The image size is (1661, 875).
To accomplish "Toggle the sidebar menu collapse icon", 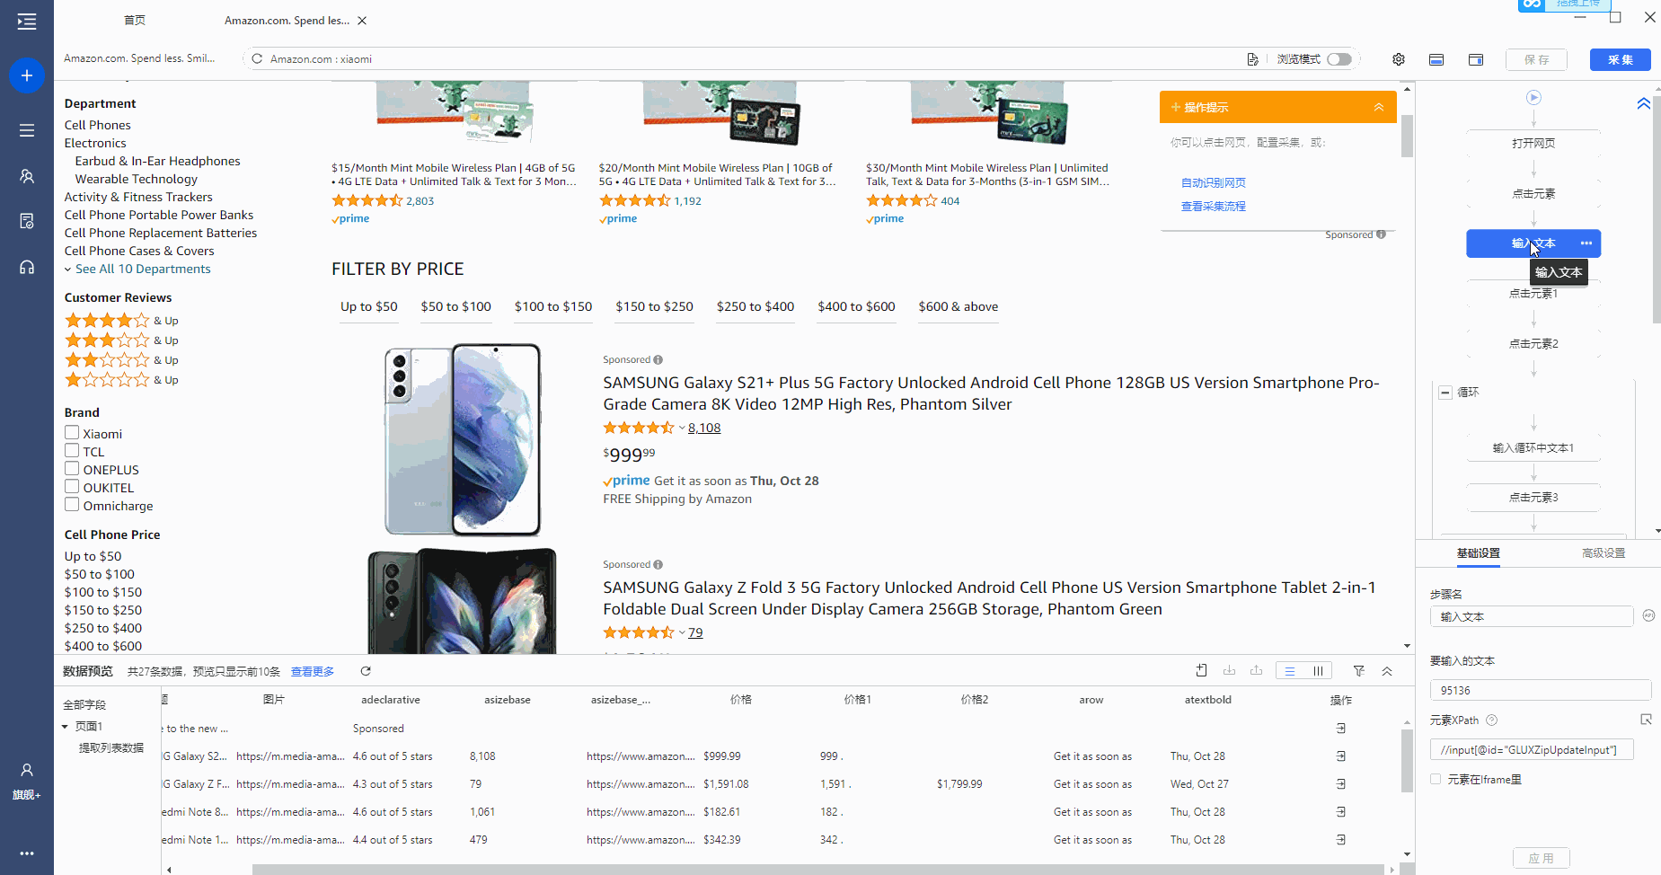I will (x=27, y=22).
